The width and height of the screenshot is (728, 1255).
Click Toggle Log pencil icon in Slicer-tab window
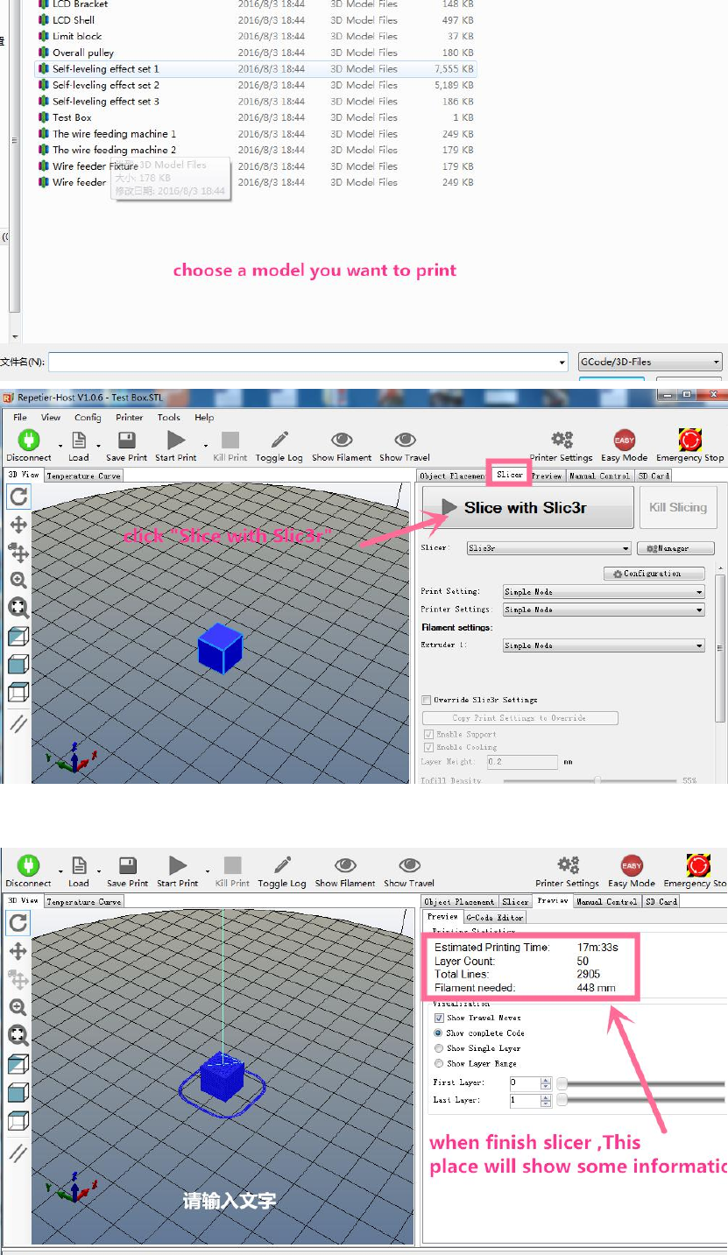coord(279,440)
